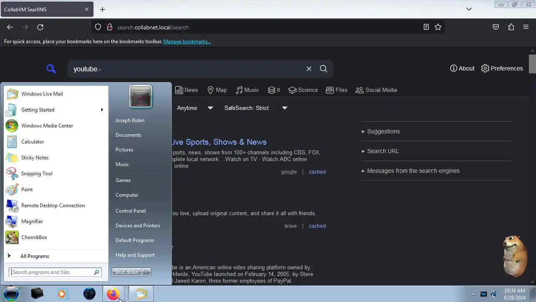
Task: Switch to the Social Media category
Action: click(376, 90)
